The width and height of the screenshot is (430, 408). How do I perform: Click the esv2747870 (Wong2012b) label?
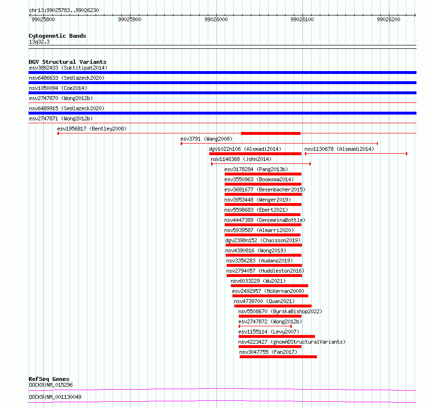pos(61,98)
